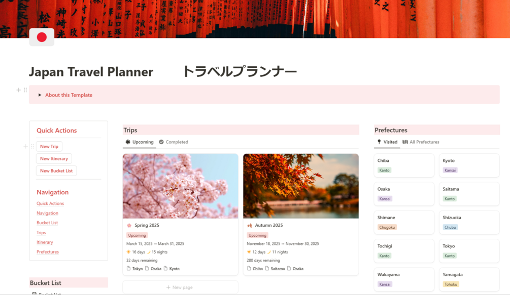The height and width of the screenshot is (295, 510).
Task: Follow the Trips navigation link
Action: coord(41,232)
